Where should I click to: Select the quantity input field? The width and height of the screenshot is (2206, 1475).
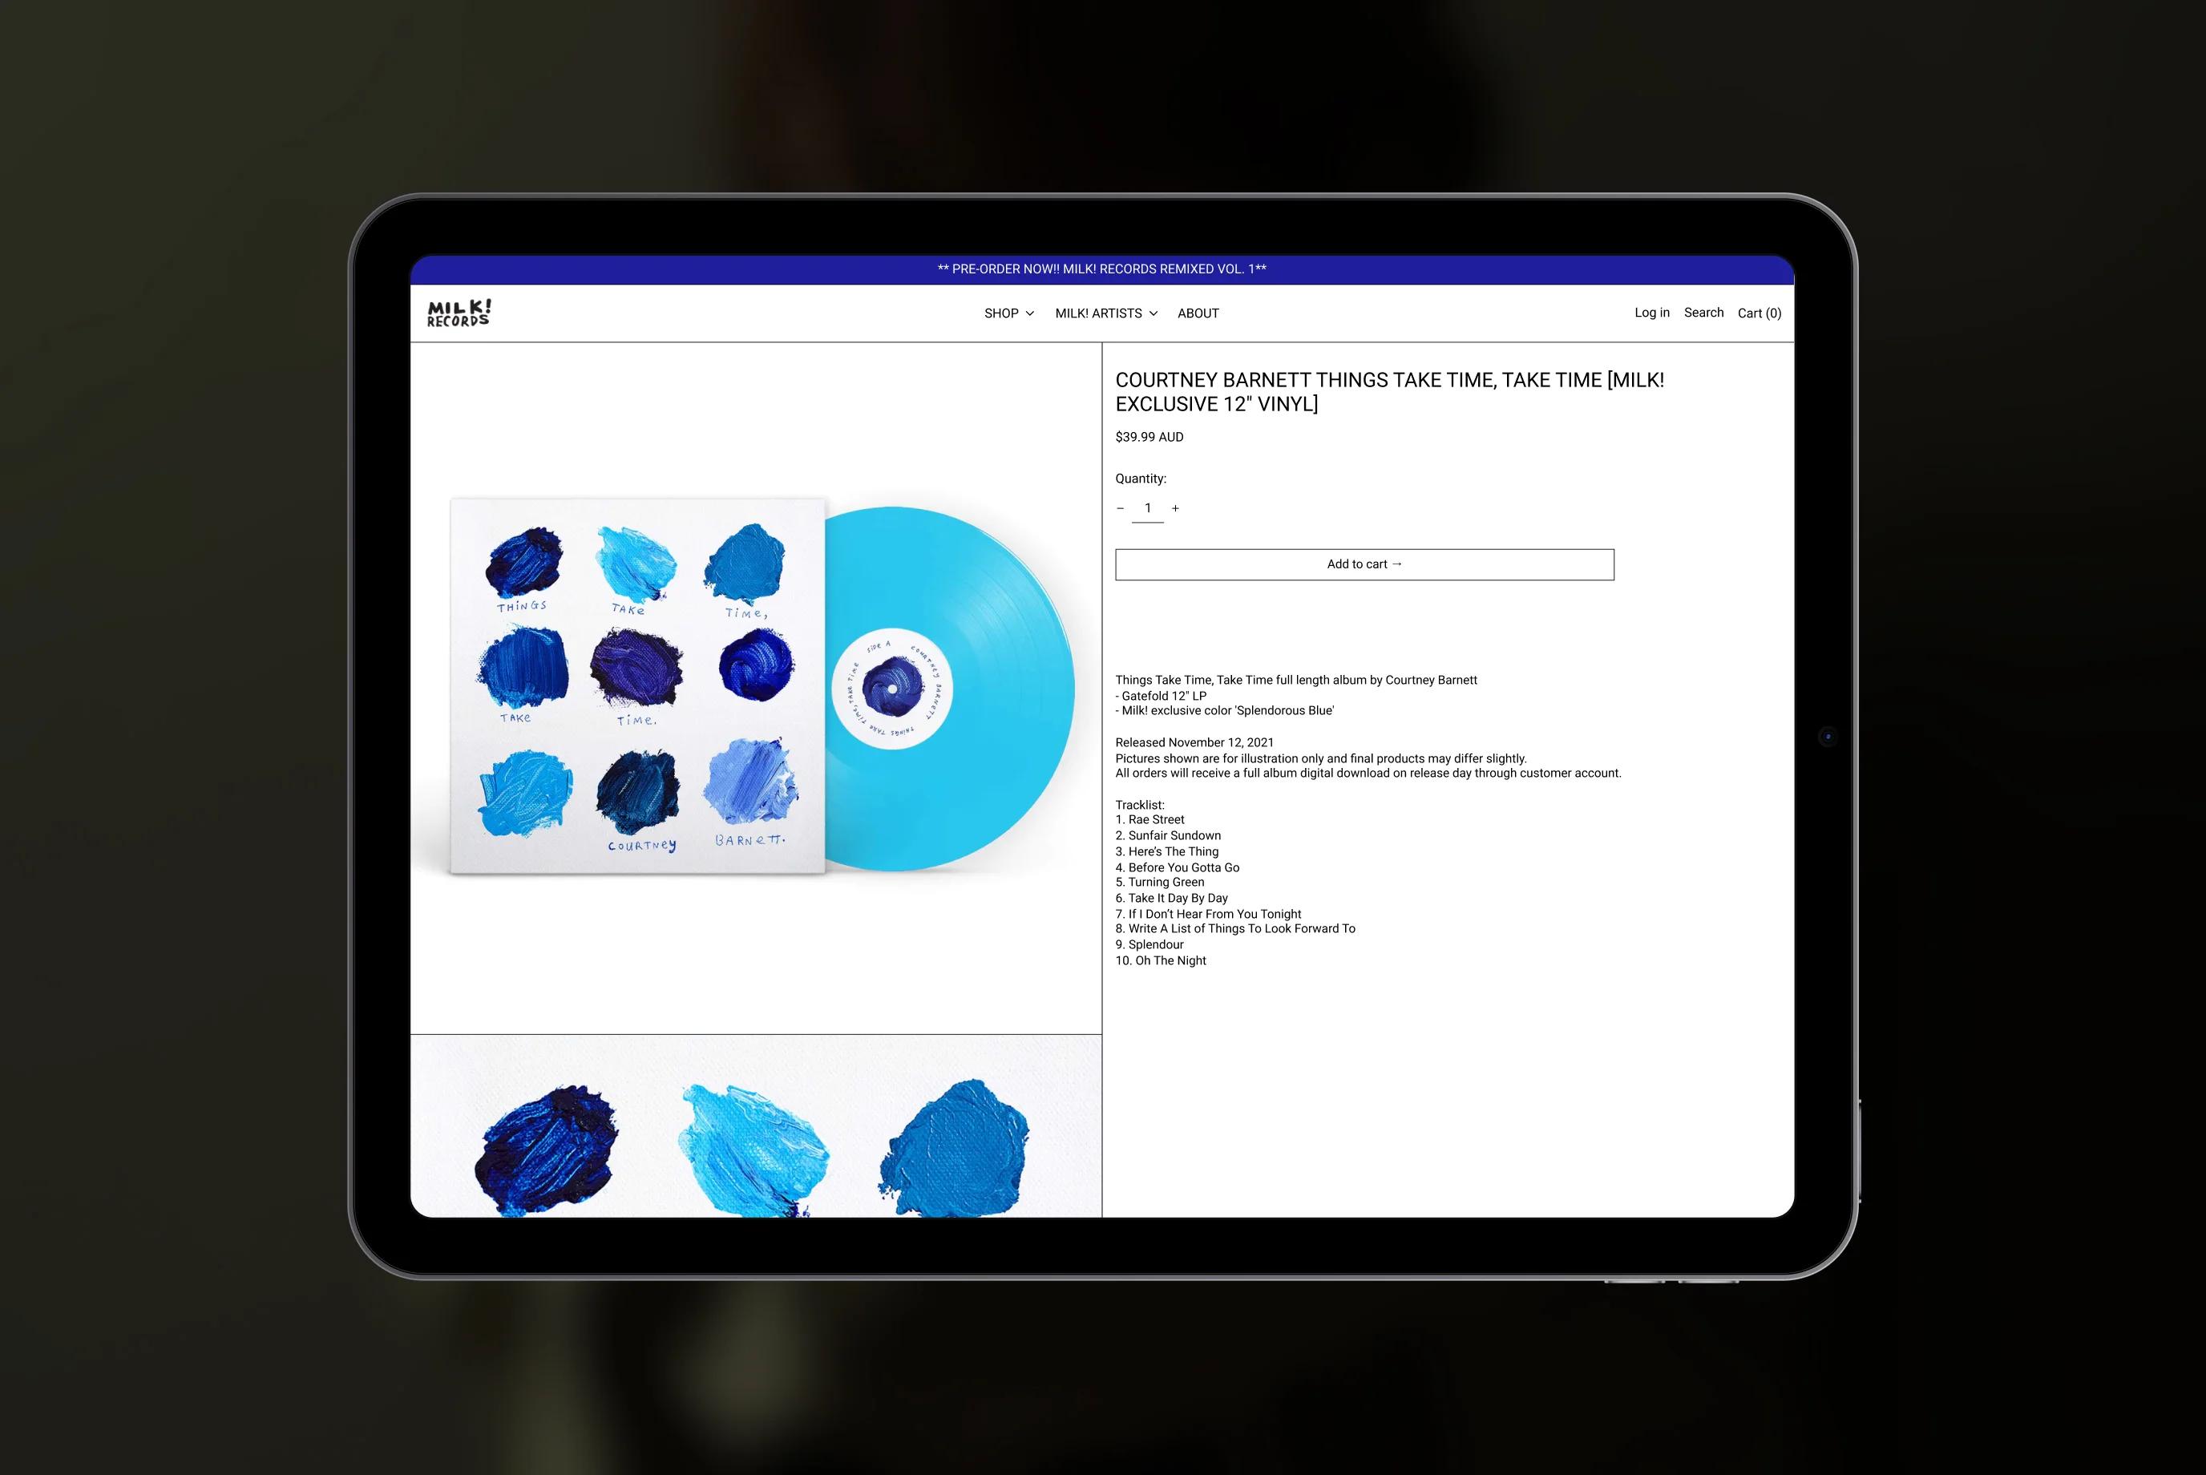[x=1145, y=507]
